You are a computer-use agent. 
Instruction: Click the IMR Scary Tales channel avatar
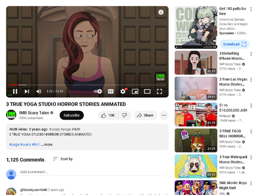(x=11, y=115)
